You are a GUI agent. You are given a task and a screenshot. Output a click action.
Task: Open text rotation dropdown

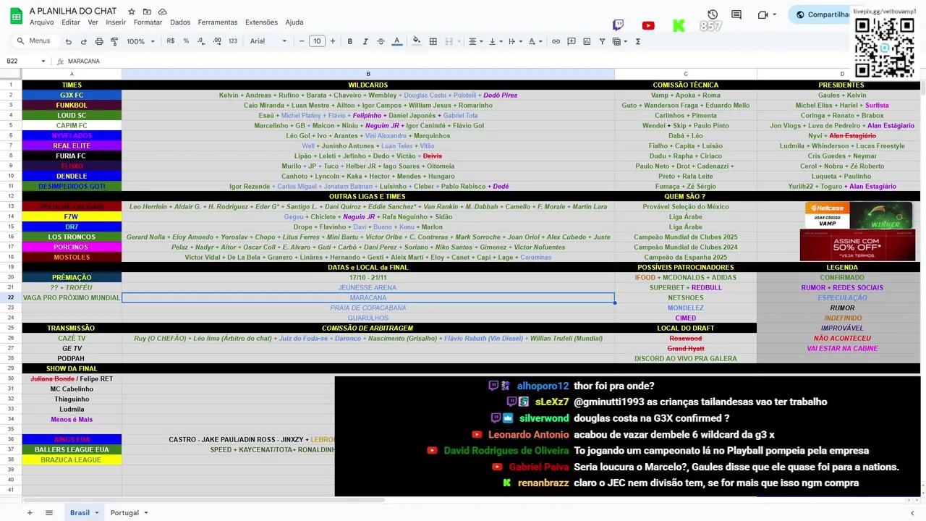534,41
